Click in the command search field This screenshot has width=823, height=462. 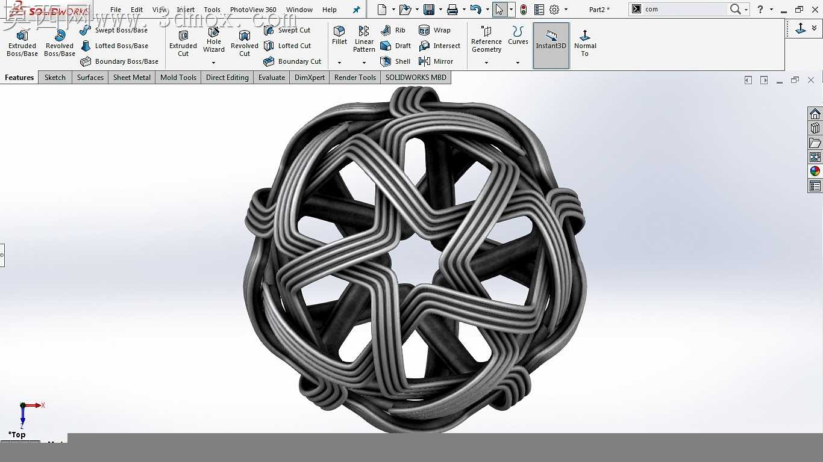(685, 9)
